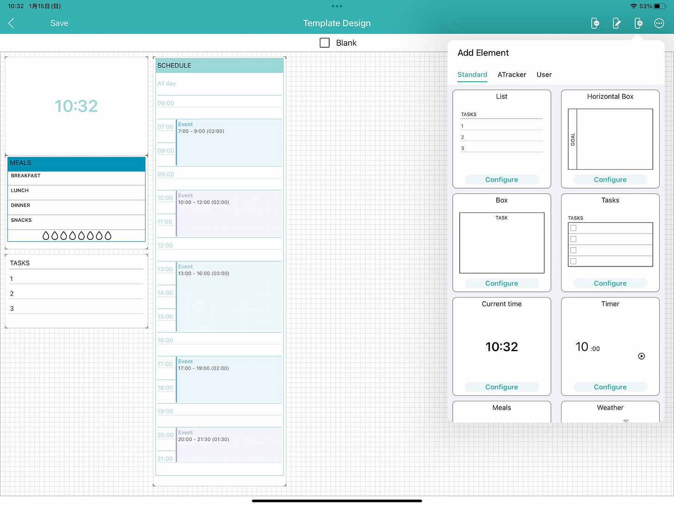This screenshot has height=506, width=674.
Task: Open the ellipsis more-options icon
Action: [659, 23]
